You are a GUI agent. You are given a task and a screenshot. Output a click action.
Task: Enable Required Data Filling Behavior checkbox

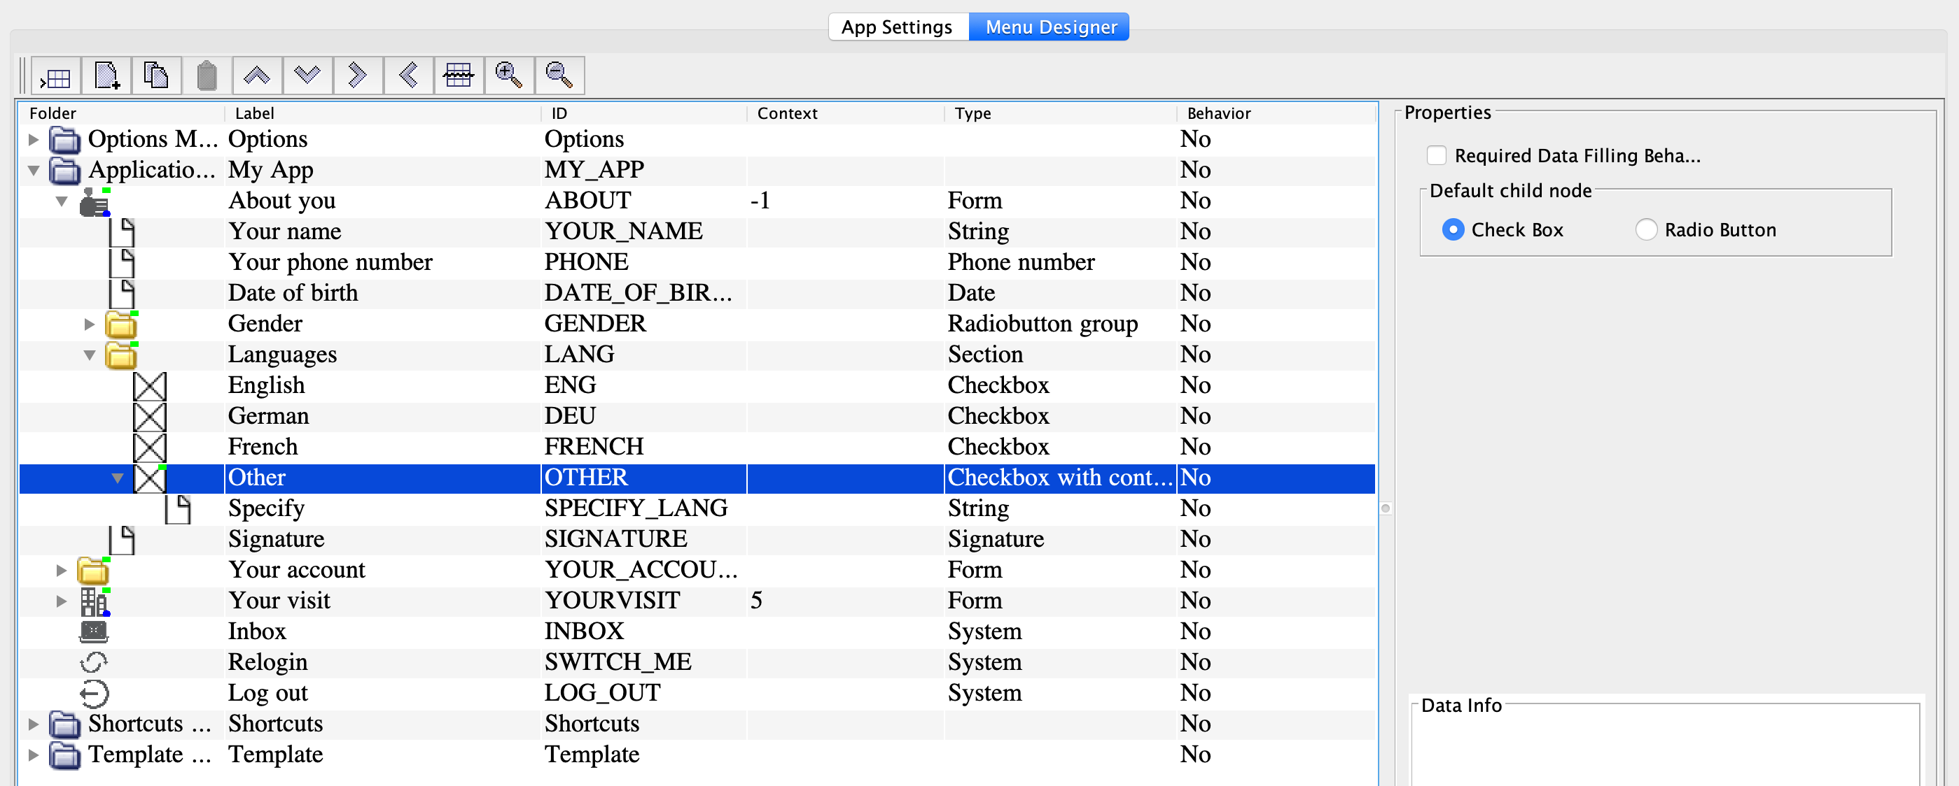point(1437,156)
